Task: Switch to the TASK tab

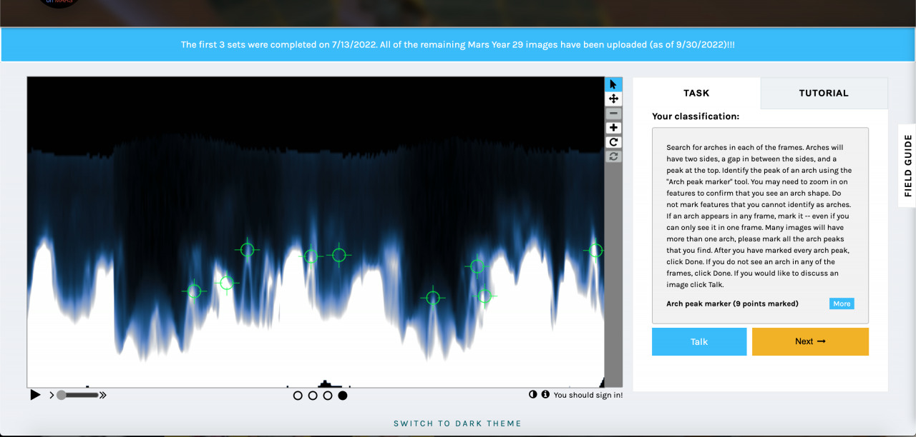Action: pyautogui.click(x=696, y=93)
